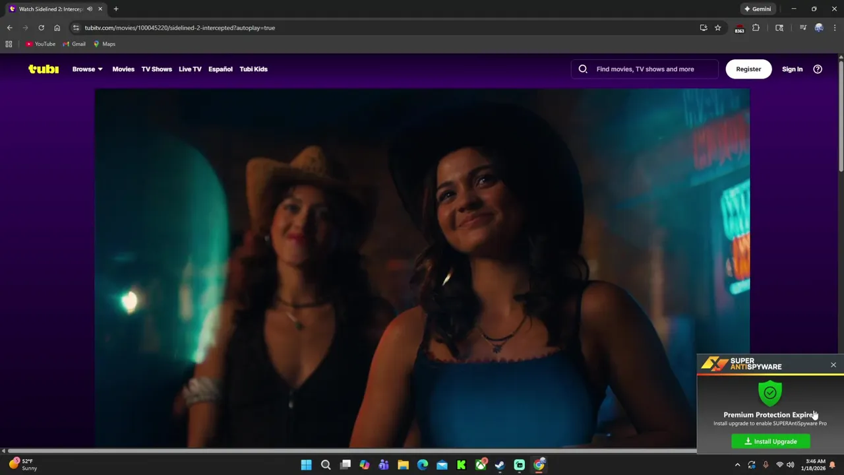
Task: Open Xbox app from taskbar
Action: point(481,465)
